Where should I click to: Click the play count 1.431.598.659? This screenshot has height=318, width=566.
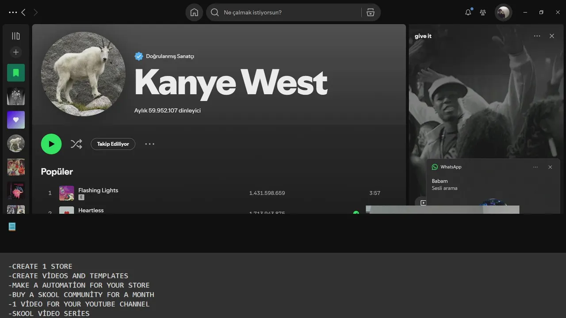click(x=267, y=193)
